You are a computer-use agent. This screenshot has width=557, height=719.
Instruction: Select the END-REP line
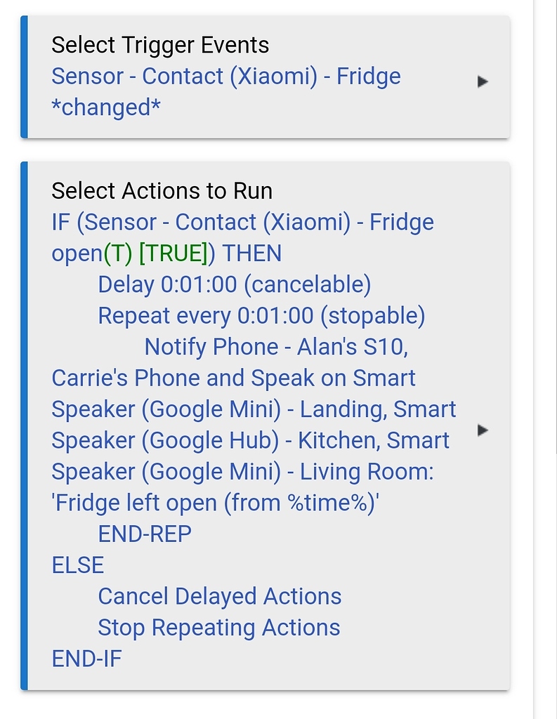click(145, 534)
